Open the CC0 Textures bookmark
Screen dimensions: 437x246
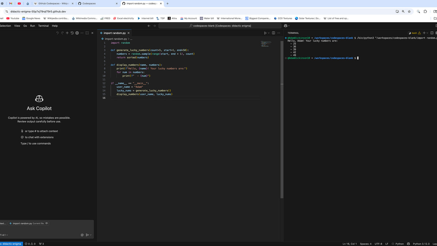click(283, 18)
